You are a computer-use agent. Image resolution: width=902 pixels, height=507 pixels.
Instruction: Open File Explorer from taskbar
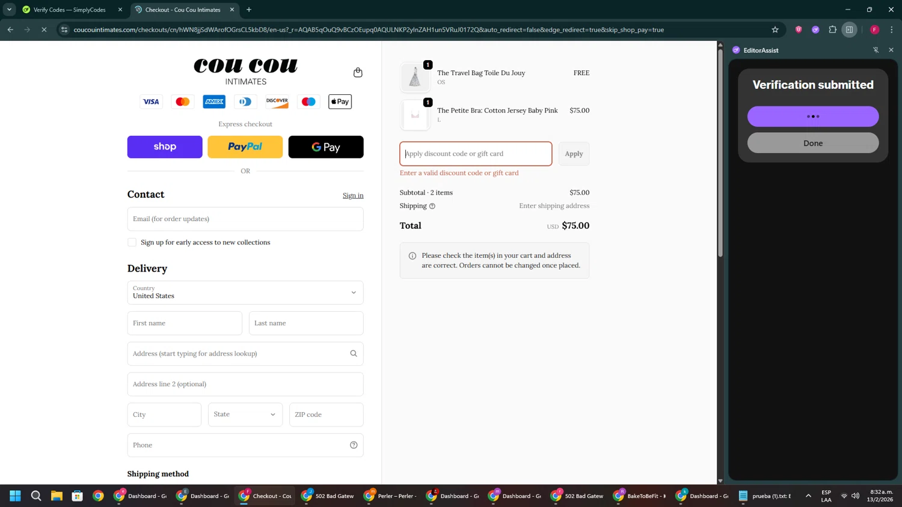57,496
